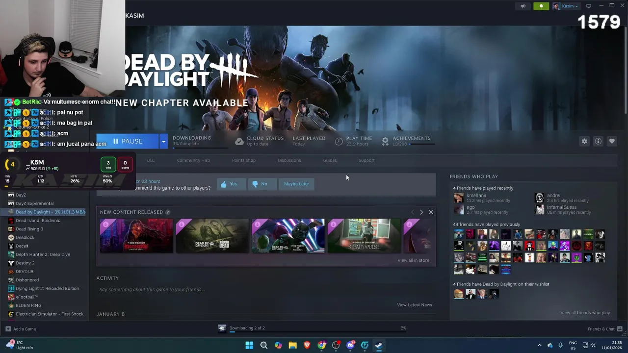628x353 pixels.
Task: Open the green notifications bell
Action: [x=541, y=6]
